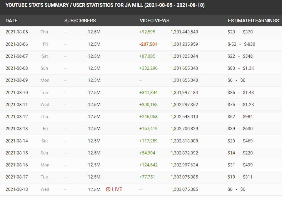
Task: Select total views 1,302,297,352
Action: click(184, 105)
